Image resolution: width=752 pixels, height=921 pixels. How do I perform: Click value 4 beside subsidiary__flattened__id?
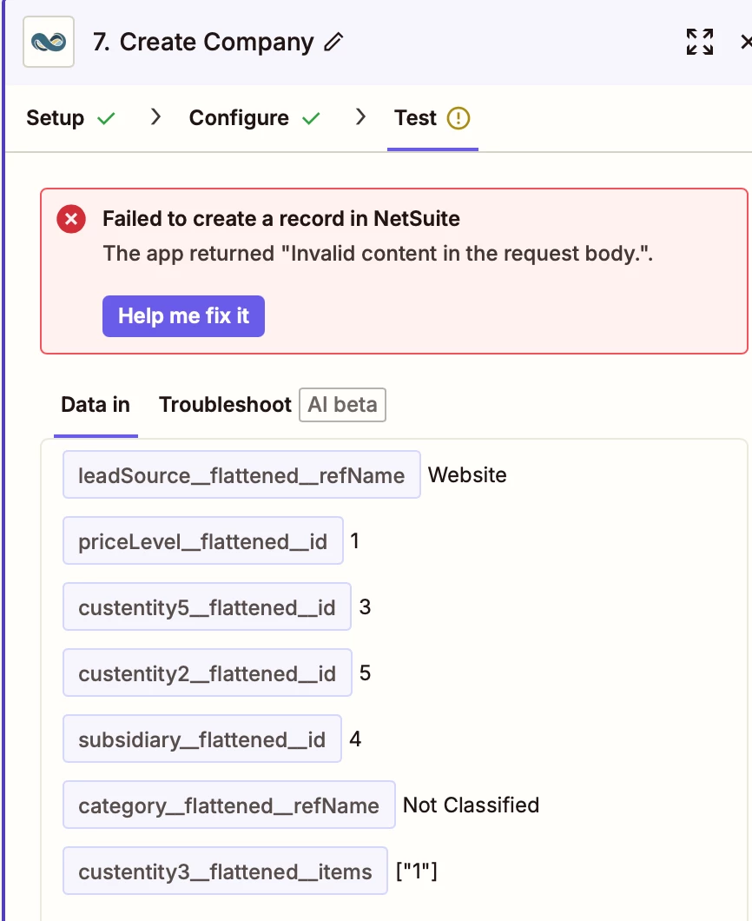[355, 739]
